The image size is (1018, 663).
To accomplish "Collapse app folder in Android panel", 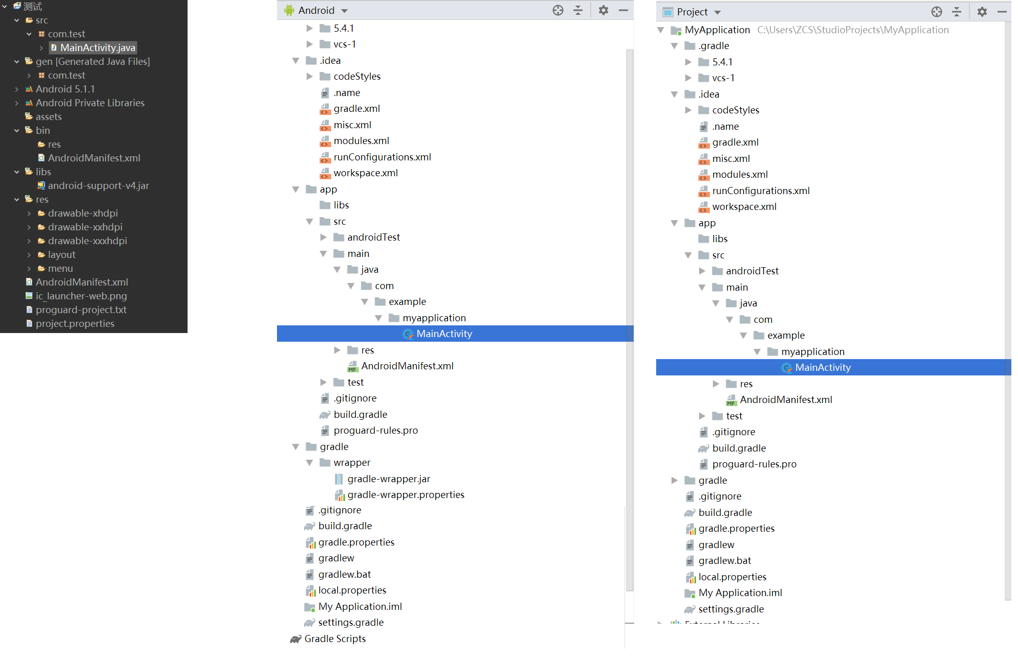I will tap(295, 189).
